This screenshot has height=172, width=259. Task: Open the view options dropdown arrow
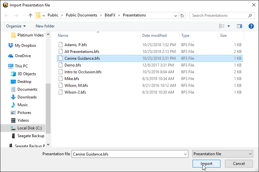229,26
